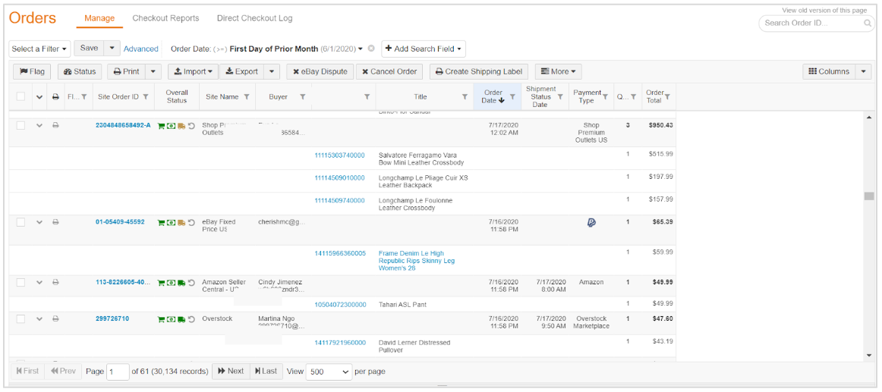The image size is (882, 392).
Task: Click the payment status icon for order 01-05409-45592
Action: (x=171, y=222)
